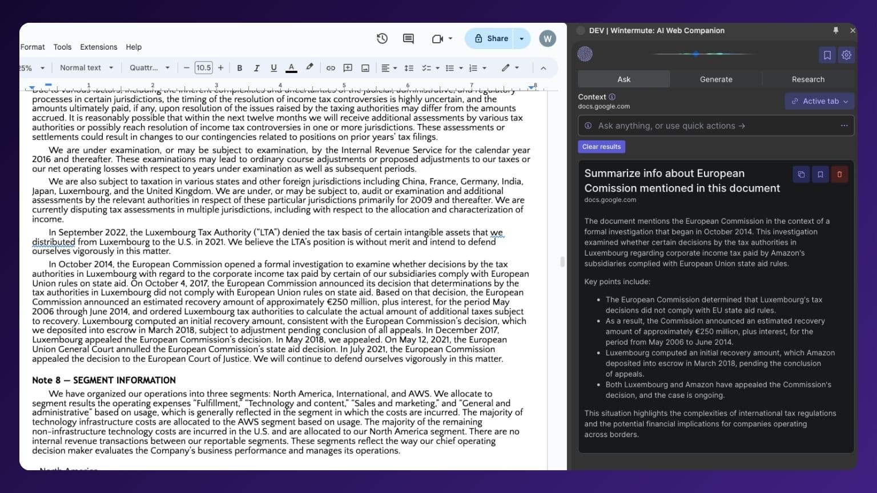Switch to the Ask tab

623,79
